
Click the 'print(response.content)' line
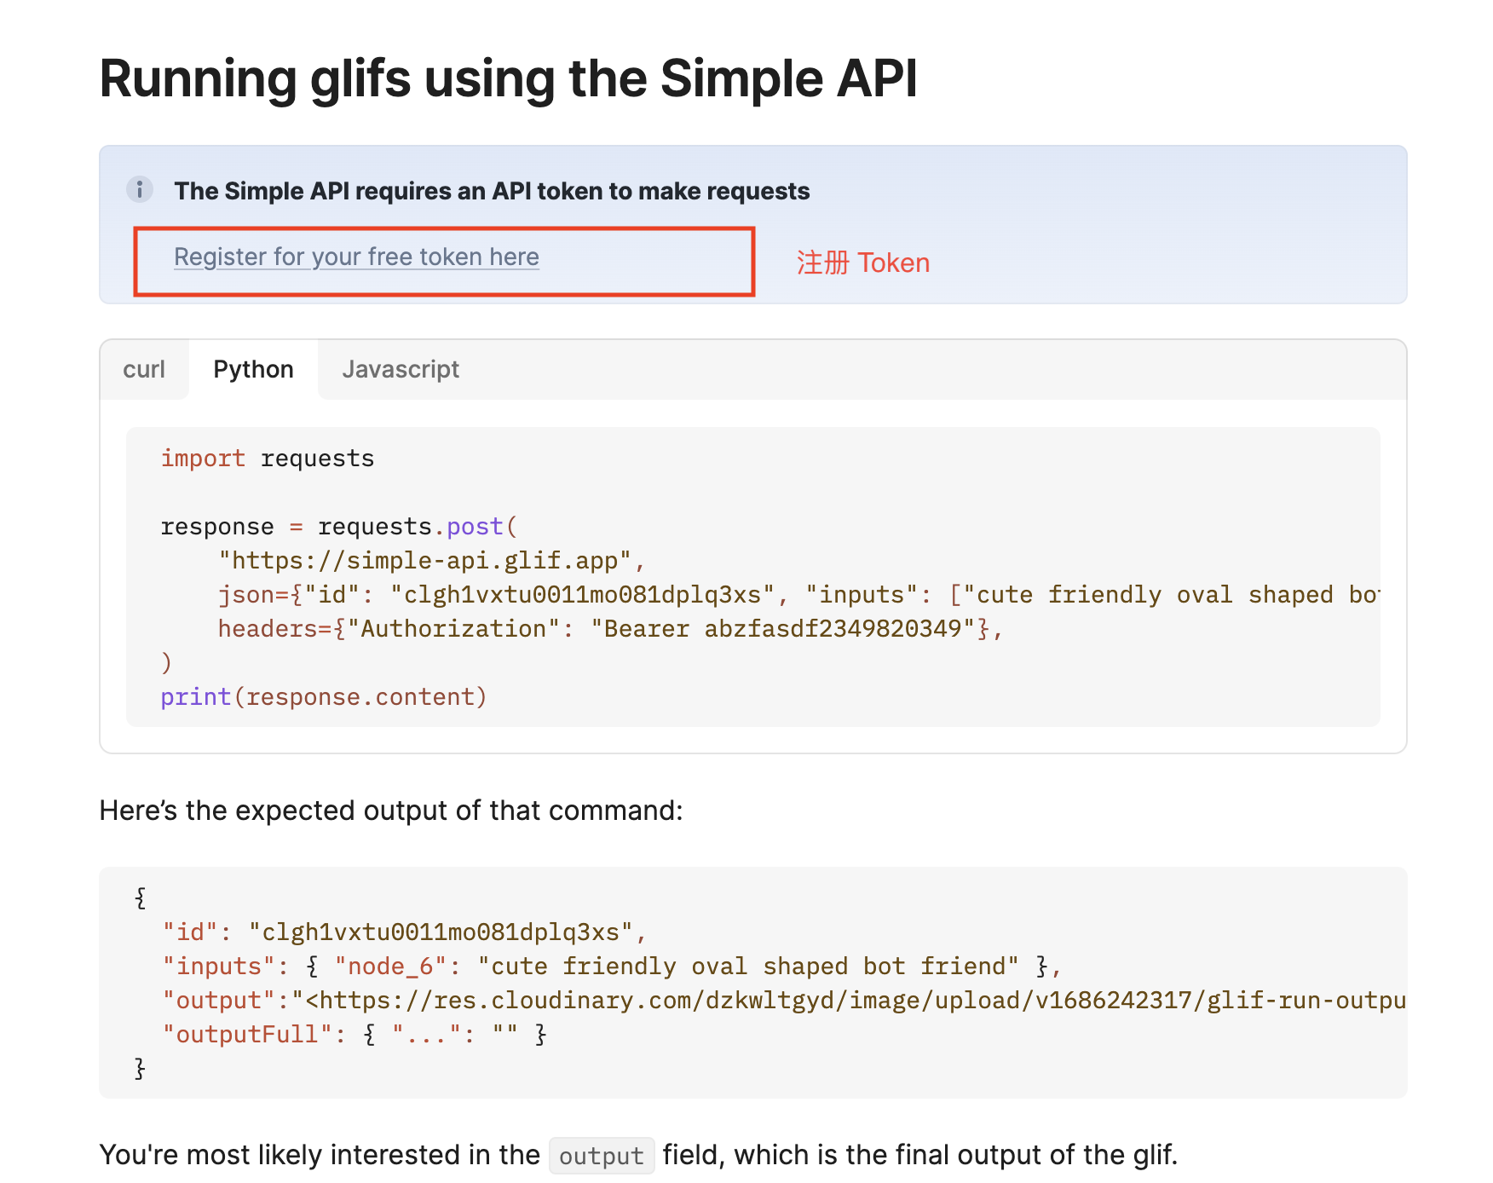324,697
